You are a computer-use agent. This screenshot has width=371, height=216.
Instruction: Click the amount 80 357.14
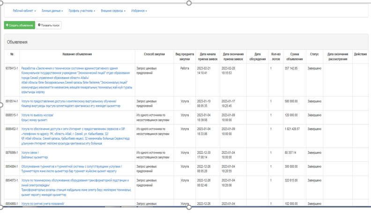click(x=290, y=153)
